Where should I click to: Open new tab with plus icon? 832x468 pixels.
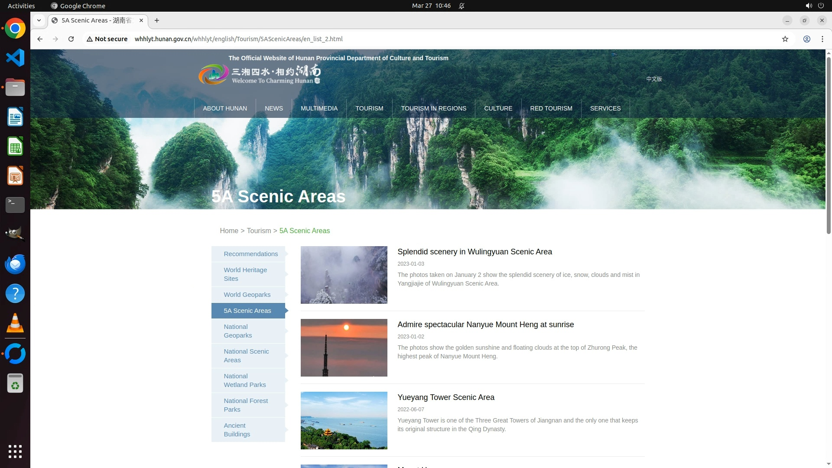coord(157,20)
